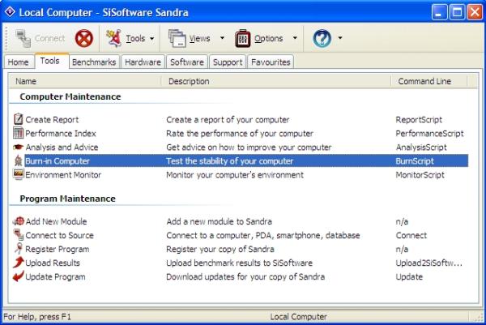Click the Upload Results red arrow icon
This screenshot has width=486, height=325.
pos(19,263)
